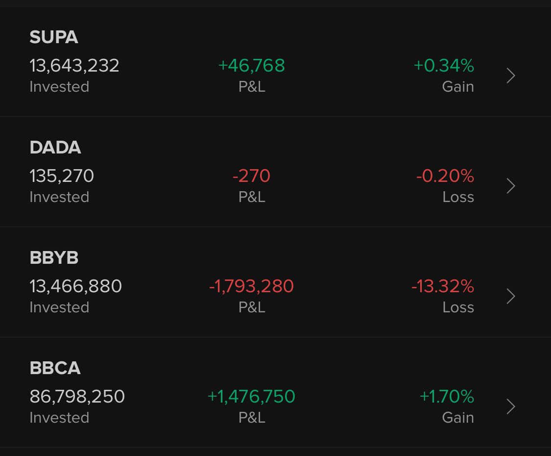Select the DADA stock ticker name

click(x=55, y=148)
